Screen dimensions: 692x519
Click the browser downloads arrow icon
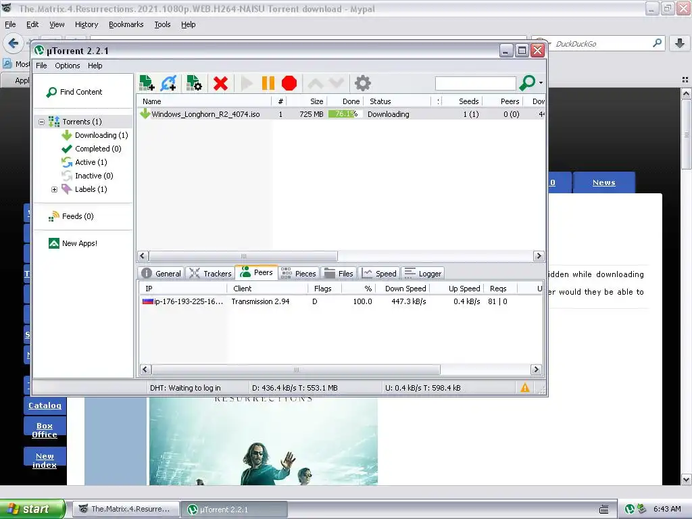[680, 43]
